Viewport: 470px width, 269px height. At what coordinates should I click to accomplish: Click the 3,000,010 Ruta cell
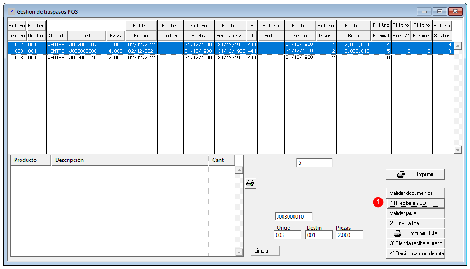coord(354,51)
